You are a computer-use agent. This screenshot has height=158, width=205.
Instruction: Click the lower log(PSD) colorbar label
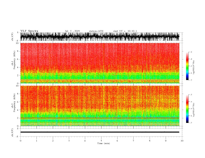194,110
